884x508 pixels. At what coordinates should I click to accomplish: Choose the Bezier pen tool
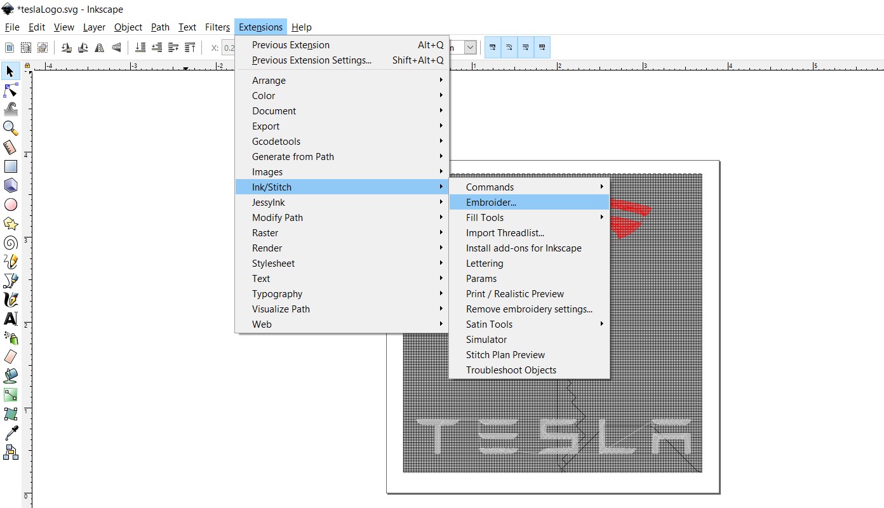(x=10, y=280)
